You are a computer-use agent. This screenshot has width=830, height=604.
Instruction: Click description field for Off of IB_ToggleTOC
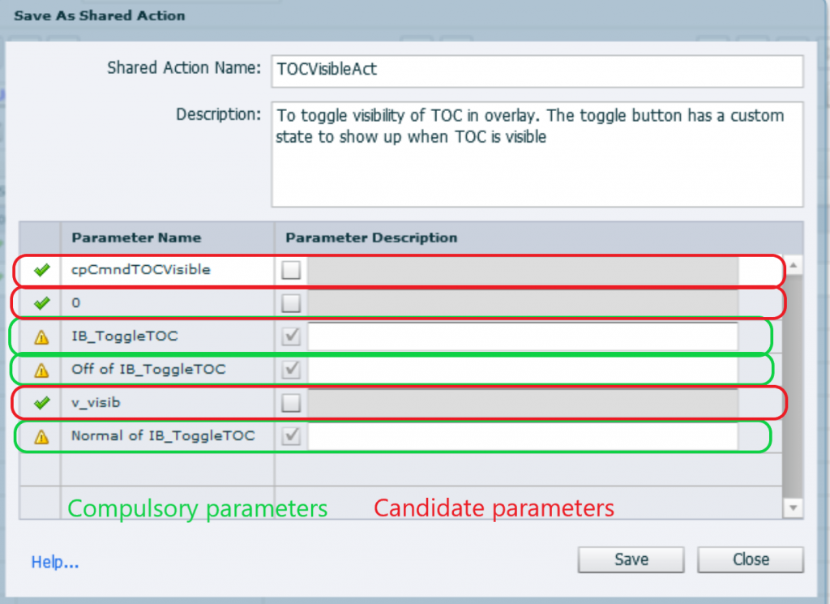[x=522, y=370]
